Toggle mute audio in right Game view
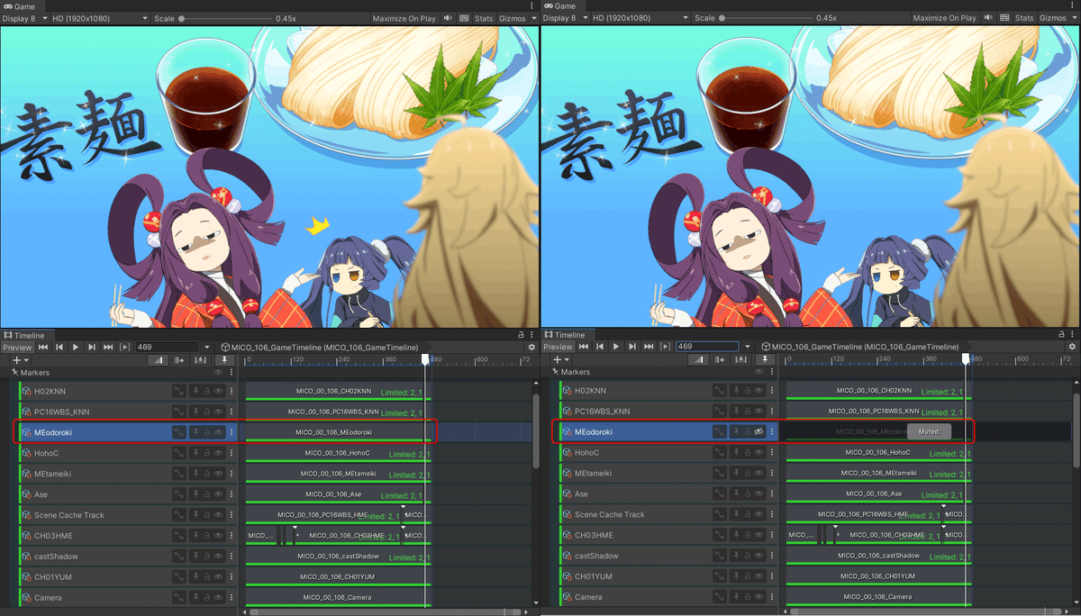This screenshot has width=1081, height=616. 989,18
